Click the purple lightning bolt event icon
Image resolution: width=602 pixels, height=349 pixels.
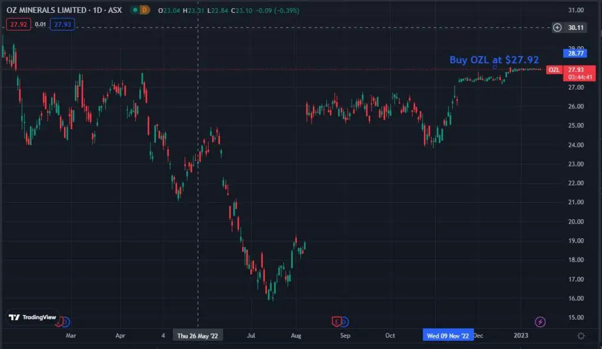tap(540, 321)
